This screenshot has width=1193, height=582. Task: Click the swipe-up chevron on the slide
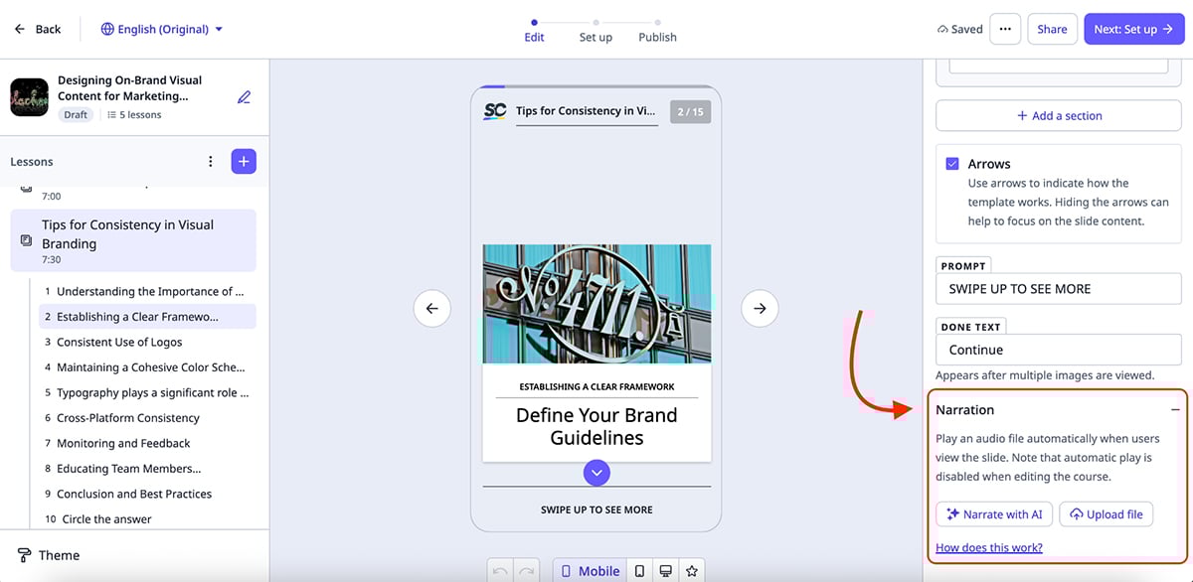pos(596,473)
